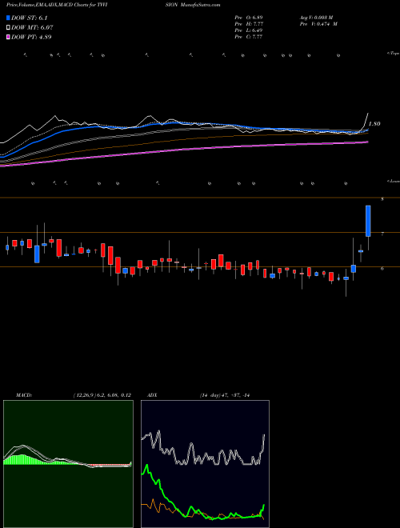The image size is (400, 528).
Task: Click the green MACD histogram chart
Action: click(x=68, y=464)
